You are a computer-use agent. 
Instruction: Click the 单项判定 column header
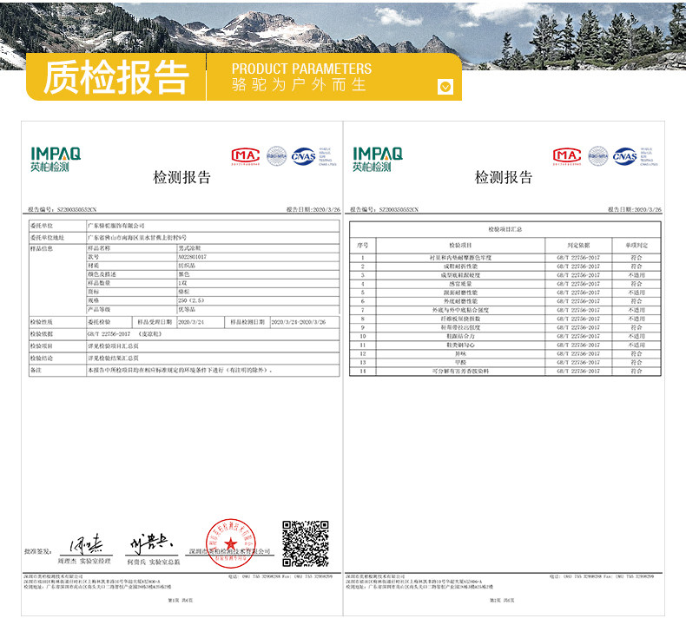(637, 246)
